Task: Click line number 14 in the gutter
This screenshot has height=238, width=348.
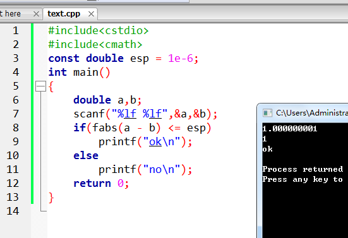Action: [x=13, y=211]
